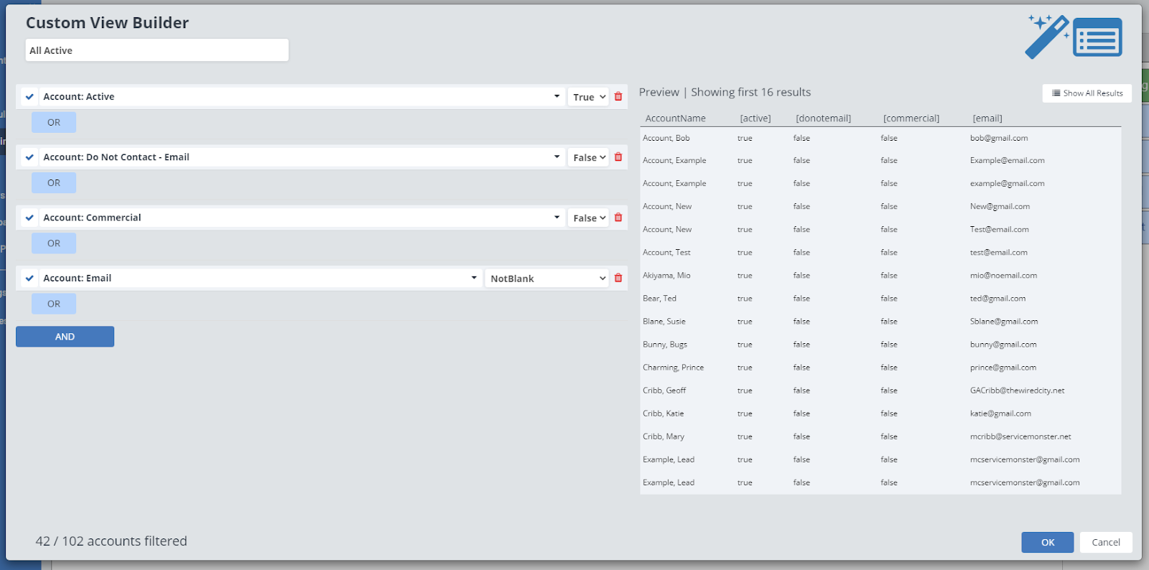Image resolution: width=1149 pixels, height=570 pixels.
Task: Click the magic wand list icon
Action: (1073, 37)
